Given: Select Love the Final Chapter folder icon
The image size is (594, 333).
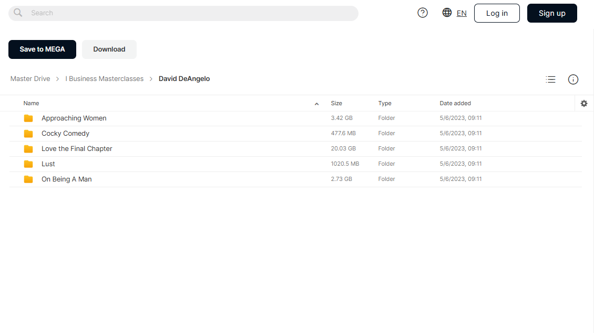Looking at the screenshot, I should [x=28, y=149].
